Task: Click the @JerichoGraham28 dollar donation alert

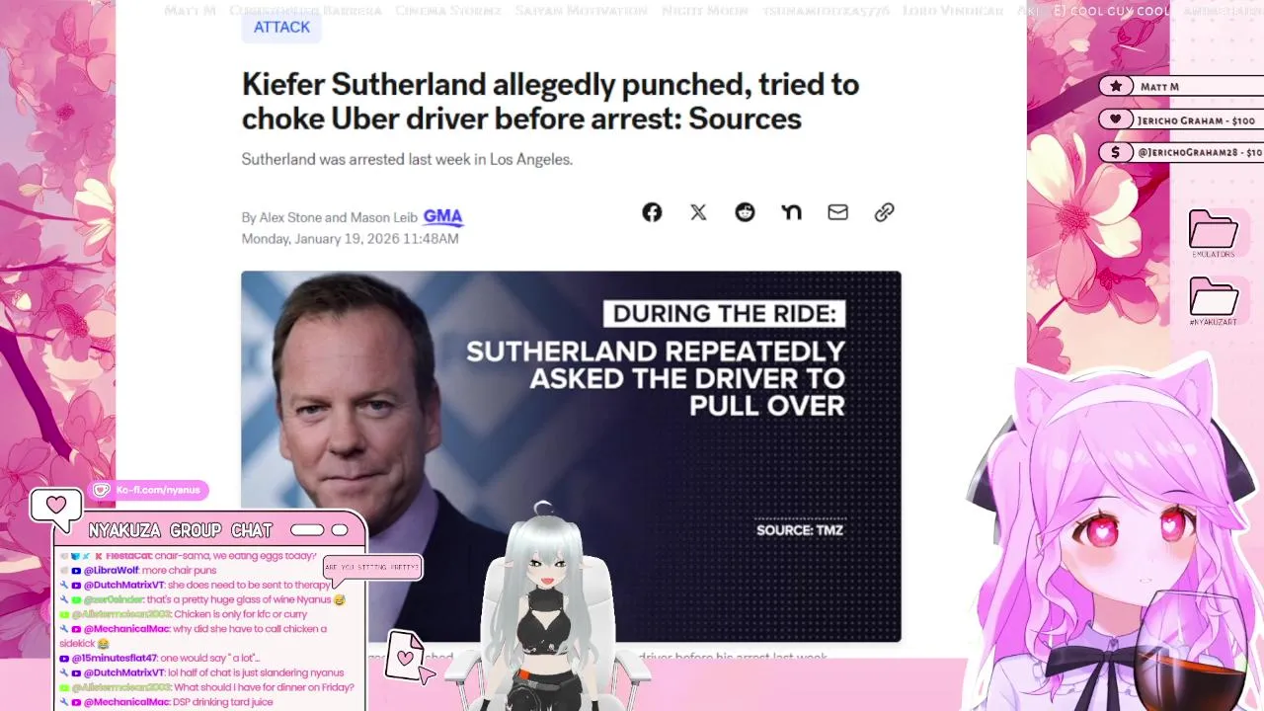Action: 1181,152
